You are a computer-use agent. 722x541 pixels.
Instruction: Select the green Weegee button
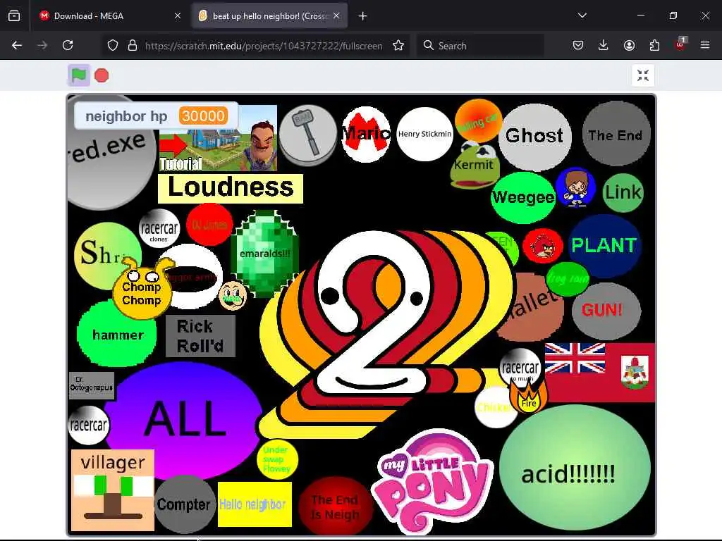point(523,197)
